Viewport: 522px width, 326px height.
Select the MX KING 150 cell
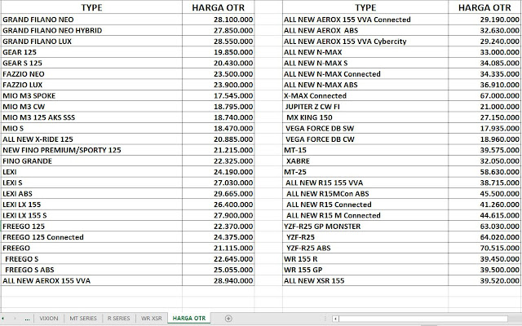(365, 117)
